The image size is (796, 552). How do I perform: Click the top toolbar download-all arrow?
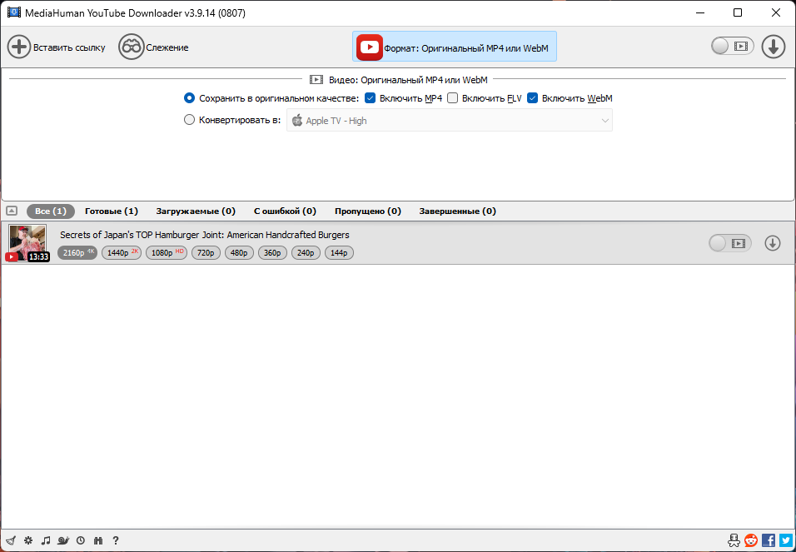[774, 47]
